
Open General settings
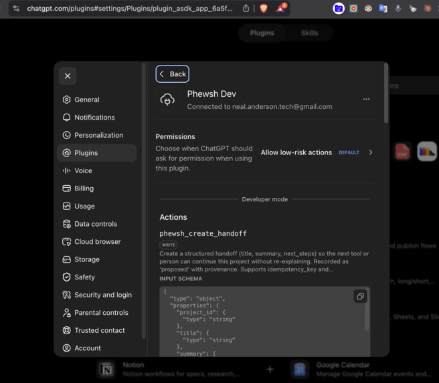pyautogui.click(x=96, y=100)
